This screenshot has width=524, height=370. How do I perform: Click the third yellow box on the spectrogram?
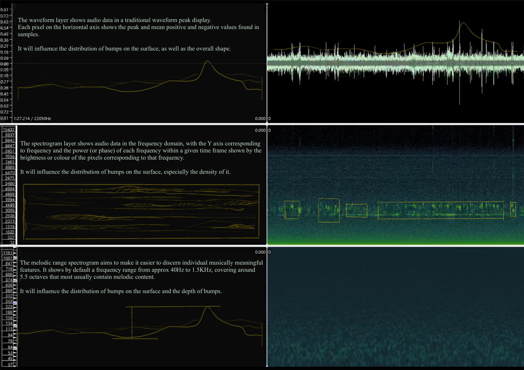coord(356,210)
